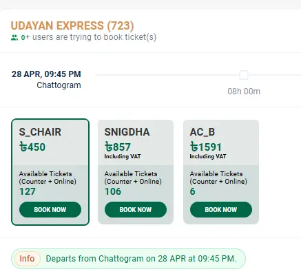Click the 08h 00m journey duration label
This screenshot has height=276, width=301.
pyautogui.click(x=244, y=92)
